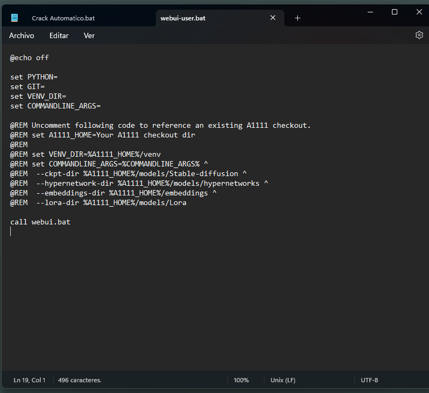Open the Archivo menu

(x=22, y=35)
